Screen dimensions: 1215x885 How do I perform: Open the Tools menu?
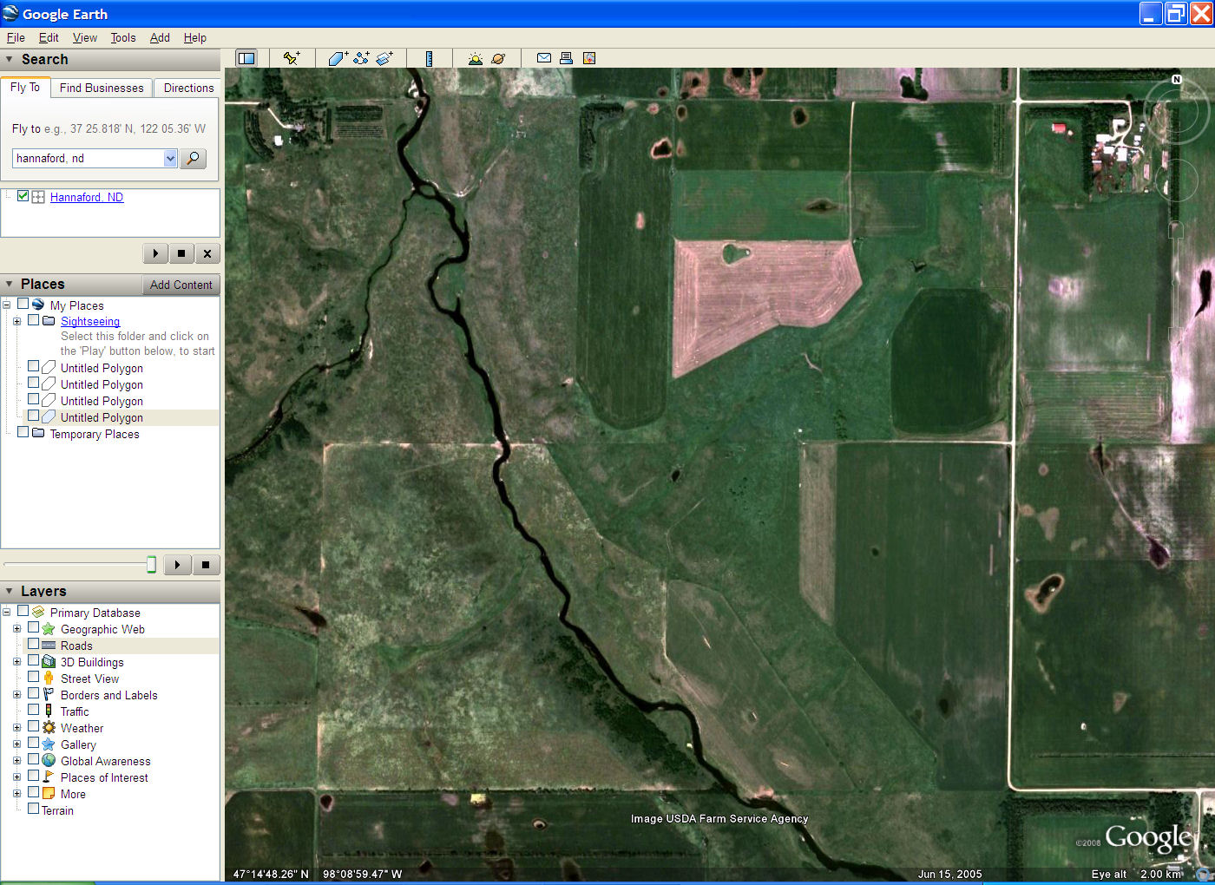click(x=123, y=37)
